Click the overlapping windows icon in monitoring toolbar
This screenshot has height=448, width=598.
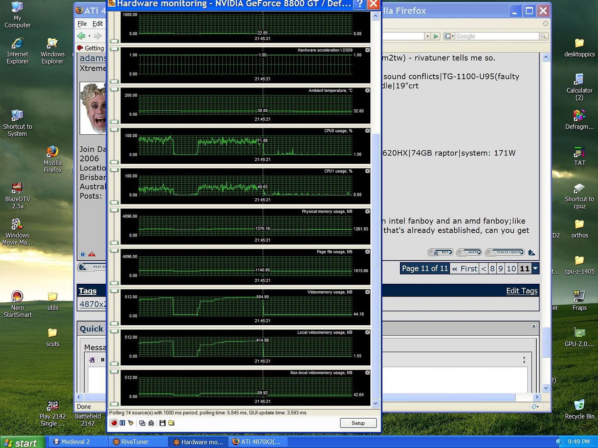142,423
